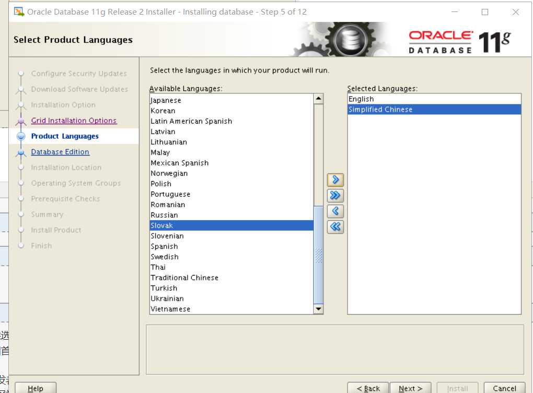Select Vietnamese in the list
Image resolution: width=533 pixels, height=393 pixels.
click(231, 309)
